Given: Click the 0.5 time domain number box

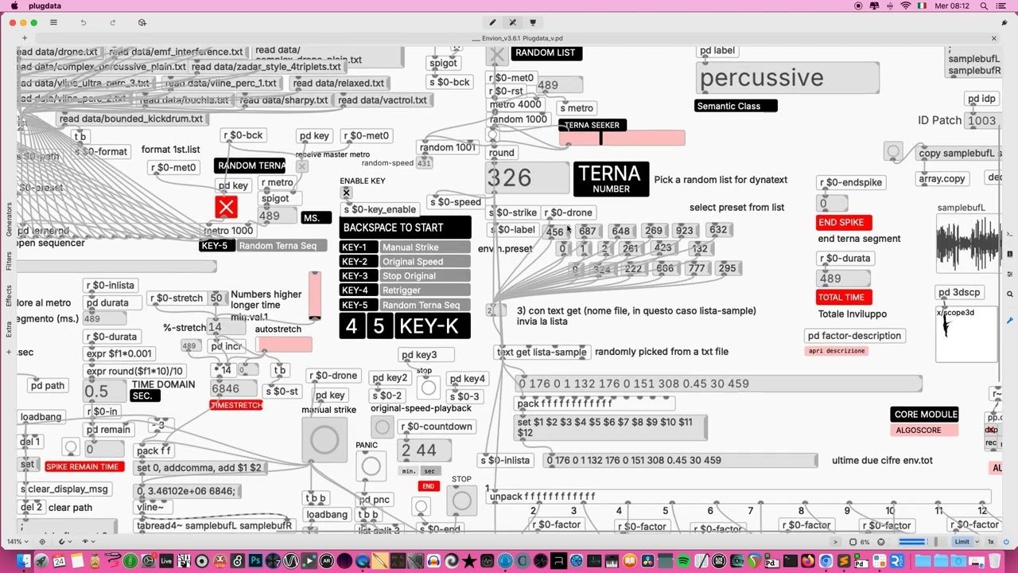Looking at the screenshot, I should pos(106,391).
